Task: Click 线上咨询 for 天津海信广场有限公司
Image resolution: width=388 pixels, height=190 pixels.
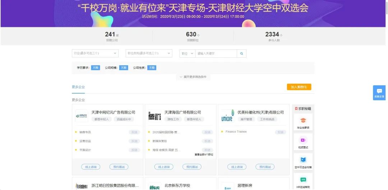Action: tap(164, 167)
